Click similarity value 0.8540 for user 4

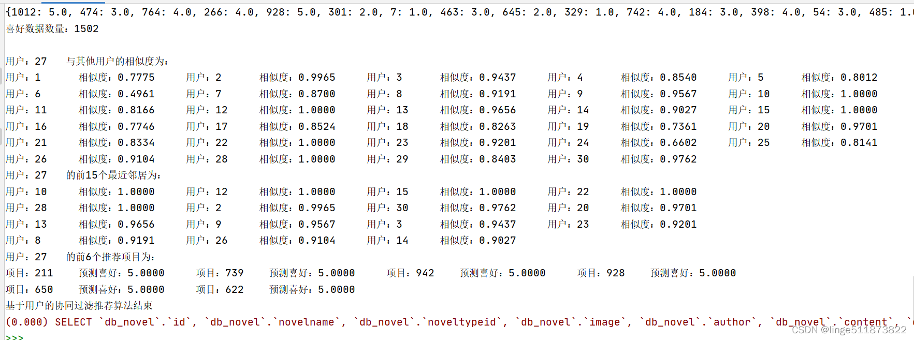[x=678, y=78]
